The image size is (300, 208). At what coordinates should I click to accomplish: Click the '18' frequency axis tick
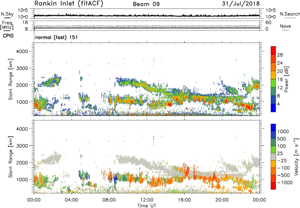pos(25,23)
